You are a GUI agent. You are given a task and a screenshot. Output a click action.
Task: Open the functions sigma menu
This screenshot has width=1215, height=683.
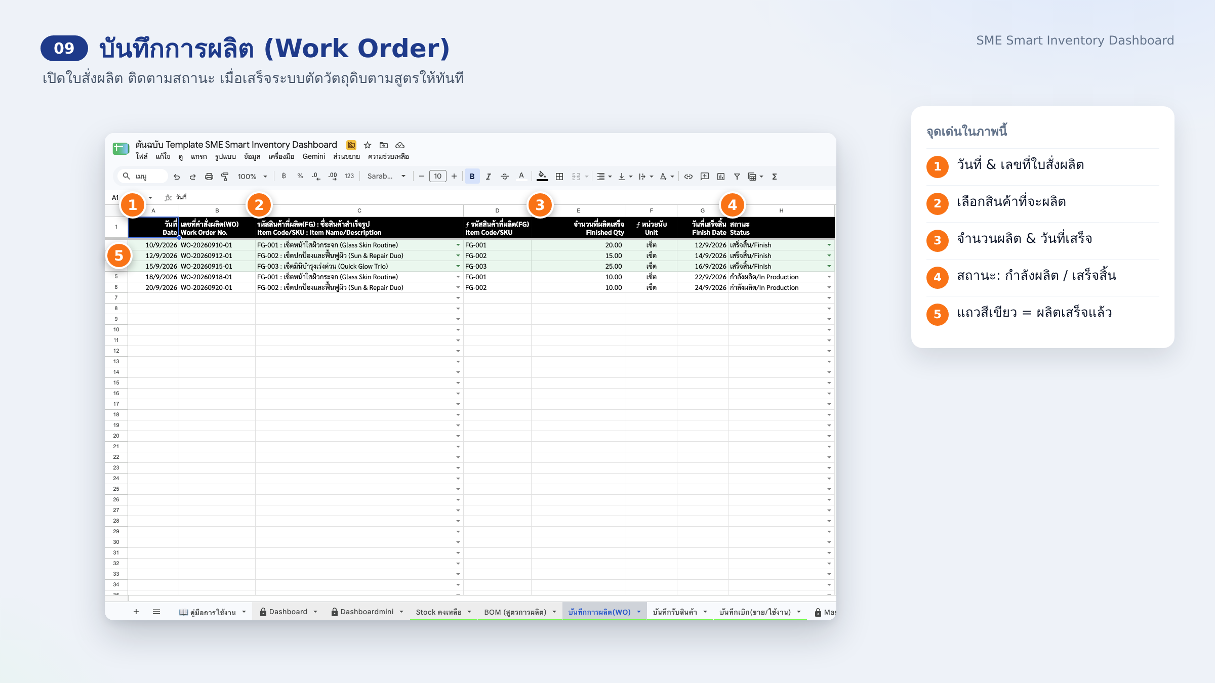coord(775,177)
